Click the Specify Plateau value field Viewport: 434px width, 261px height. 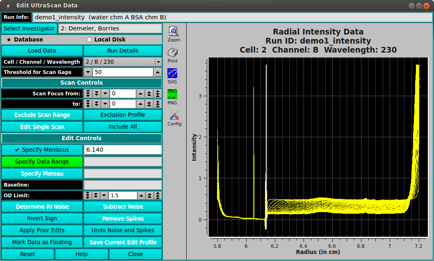123,173
